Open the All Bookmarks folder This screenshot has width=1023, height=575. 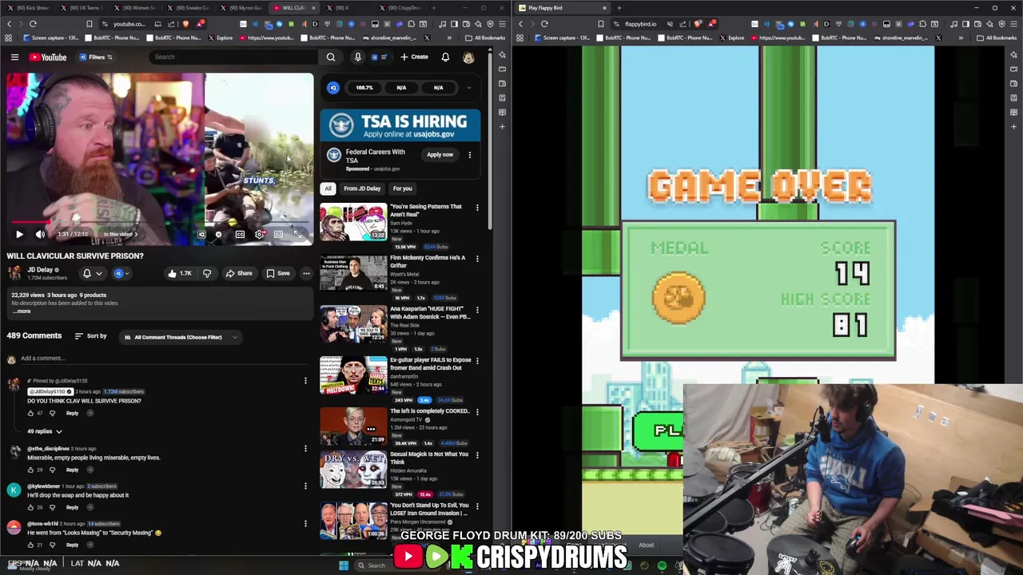click(x=485, y=38)
